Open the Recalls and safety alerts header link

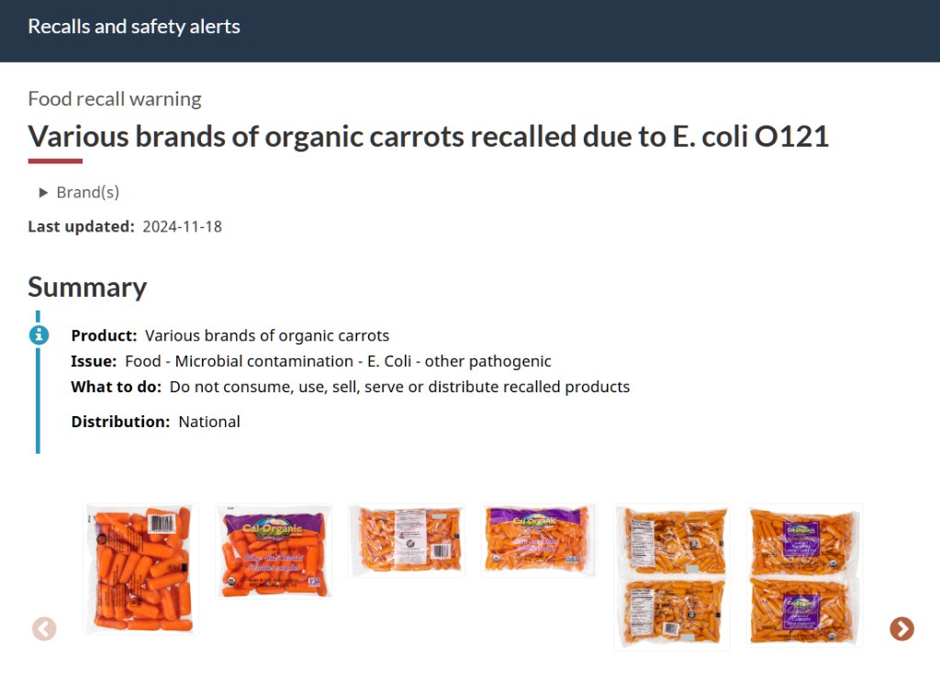tap(134, 27)
